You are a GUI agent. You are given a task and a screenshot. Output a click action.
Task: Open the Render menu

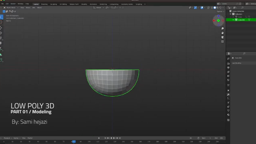(x=13, y=4)
